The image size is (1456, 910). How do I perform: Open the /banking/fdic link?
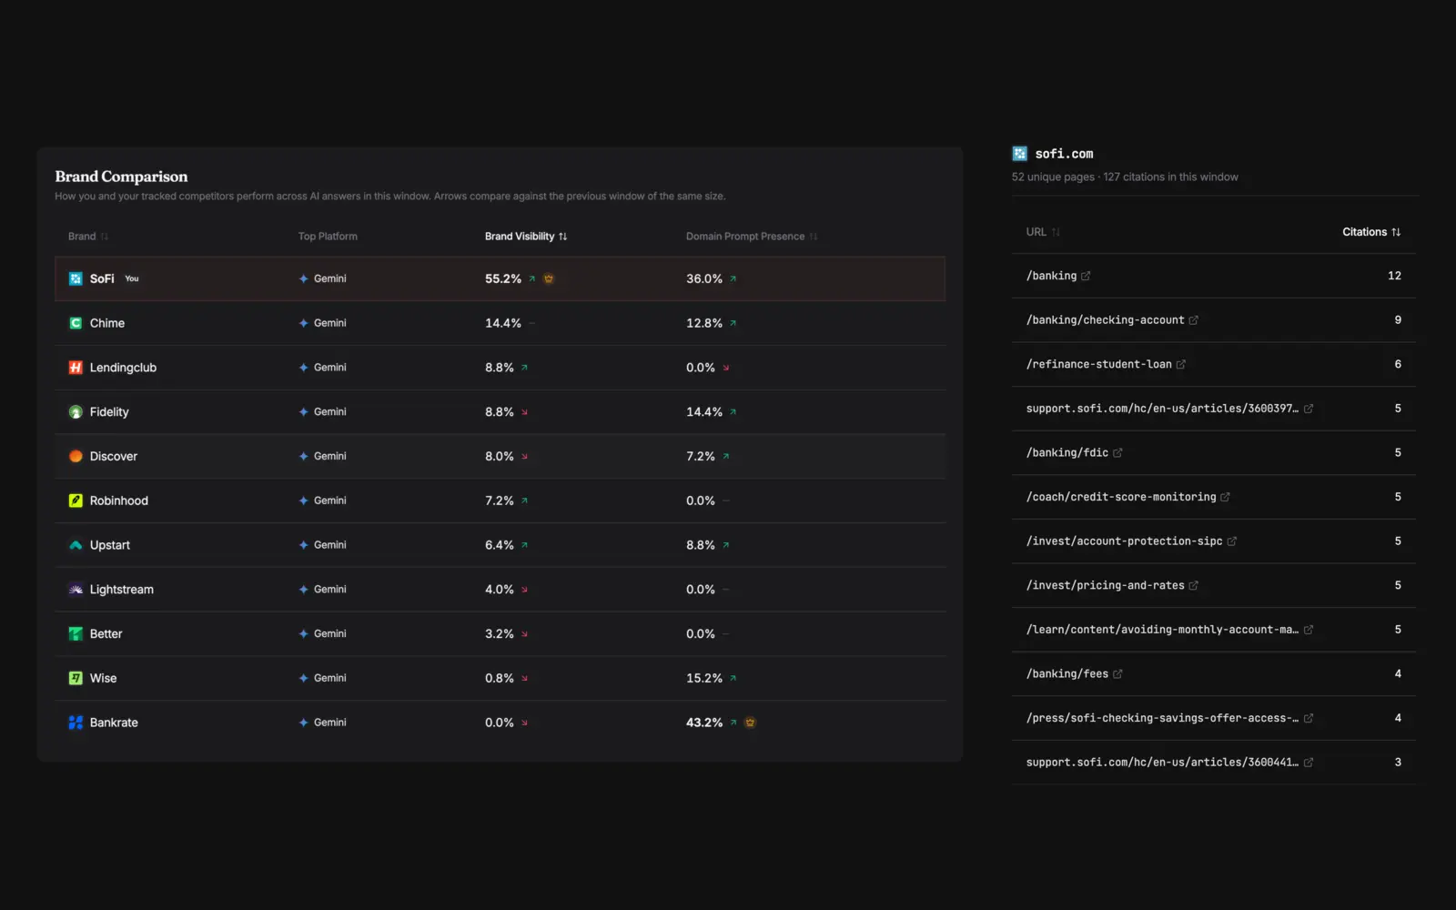click(x=1067, y=453)
